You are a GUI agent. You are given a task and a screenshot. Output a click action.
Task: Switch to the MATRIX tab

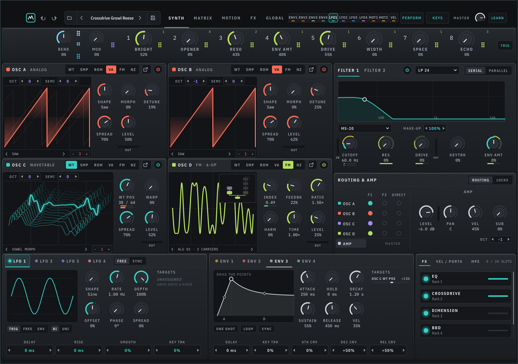pos(203,18)
